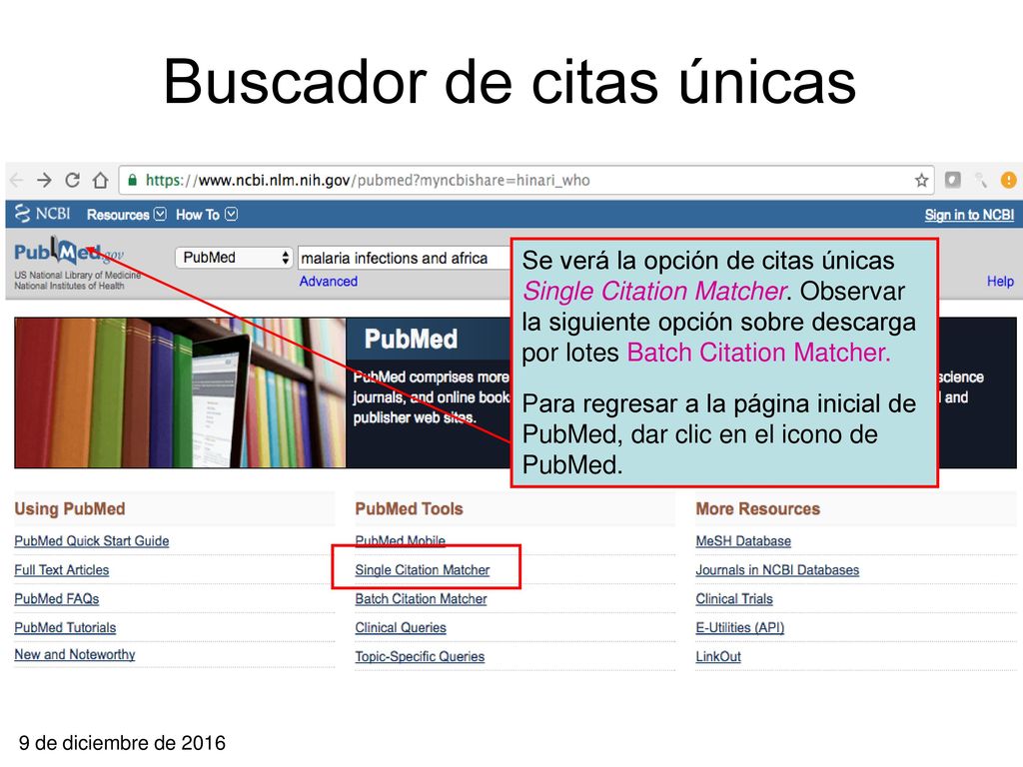Open Clinical Queries link

[x=401, y=627]
